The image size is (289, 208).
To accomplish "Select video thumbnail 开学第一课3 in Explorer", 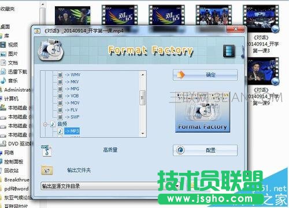I will click(261, 19).
